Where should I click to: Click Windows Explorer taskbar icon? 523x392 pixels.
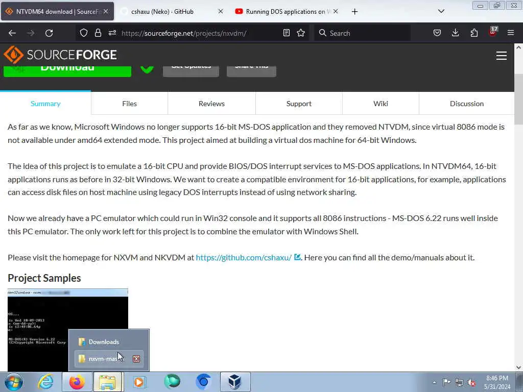[108, 382]
